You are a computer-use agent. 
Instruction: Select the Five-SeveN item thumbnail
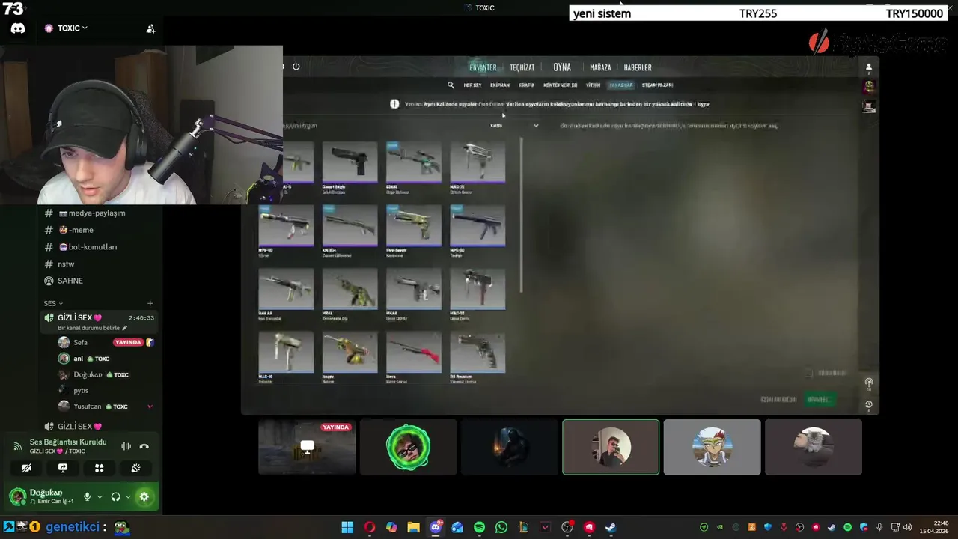414,225
